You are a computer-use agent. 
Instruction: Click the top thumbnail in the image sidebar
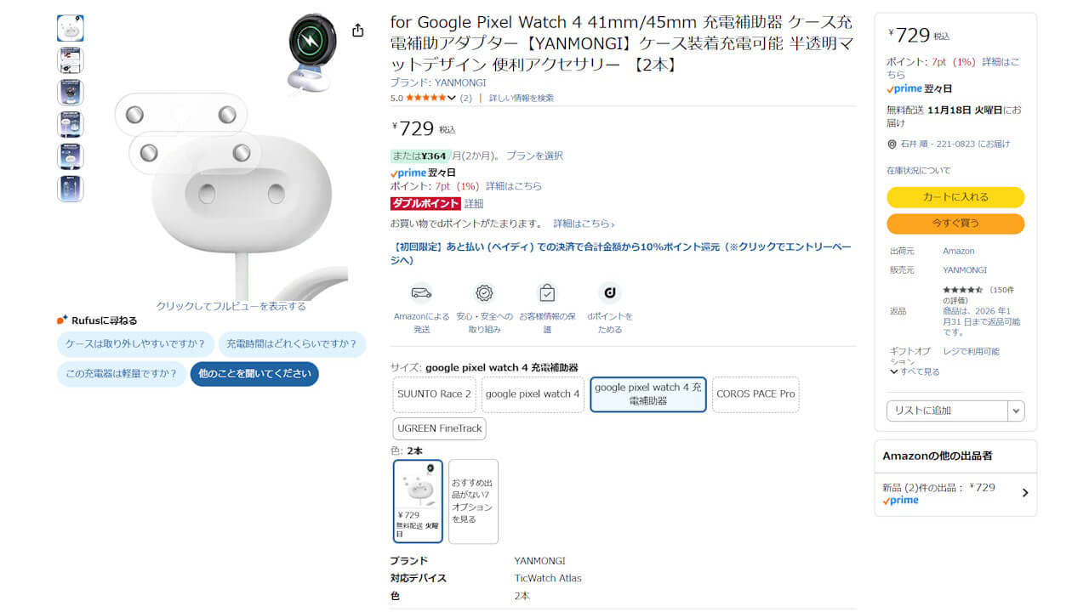[x=70, y=28]
